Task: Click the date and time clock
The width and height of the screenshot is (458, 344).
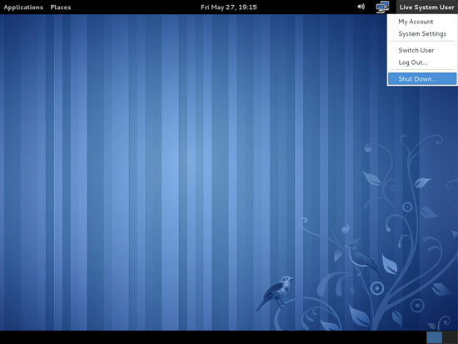Action: 229,7
